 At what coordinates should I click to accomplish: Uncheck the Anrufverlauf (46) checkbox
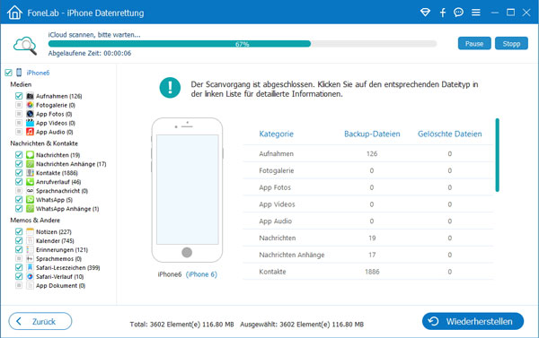tap(19, 181)
